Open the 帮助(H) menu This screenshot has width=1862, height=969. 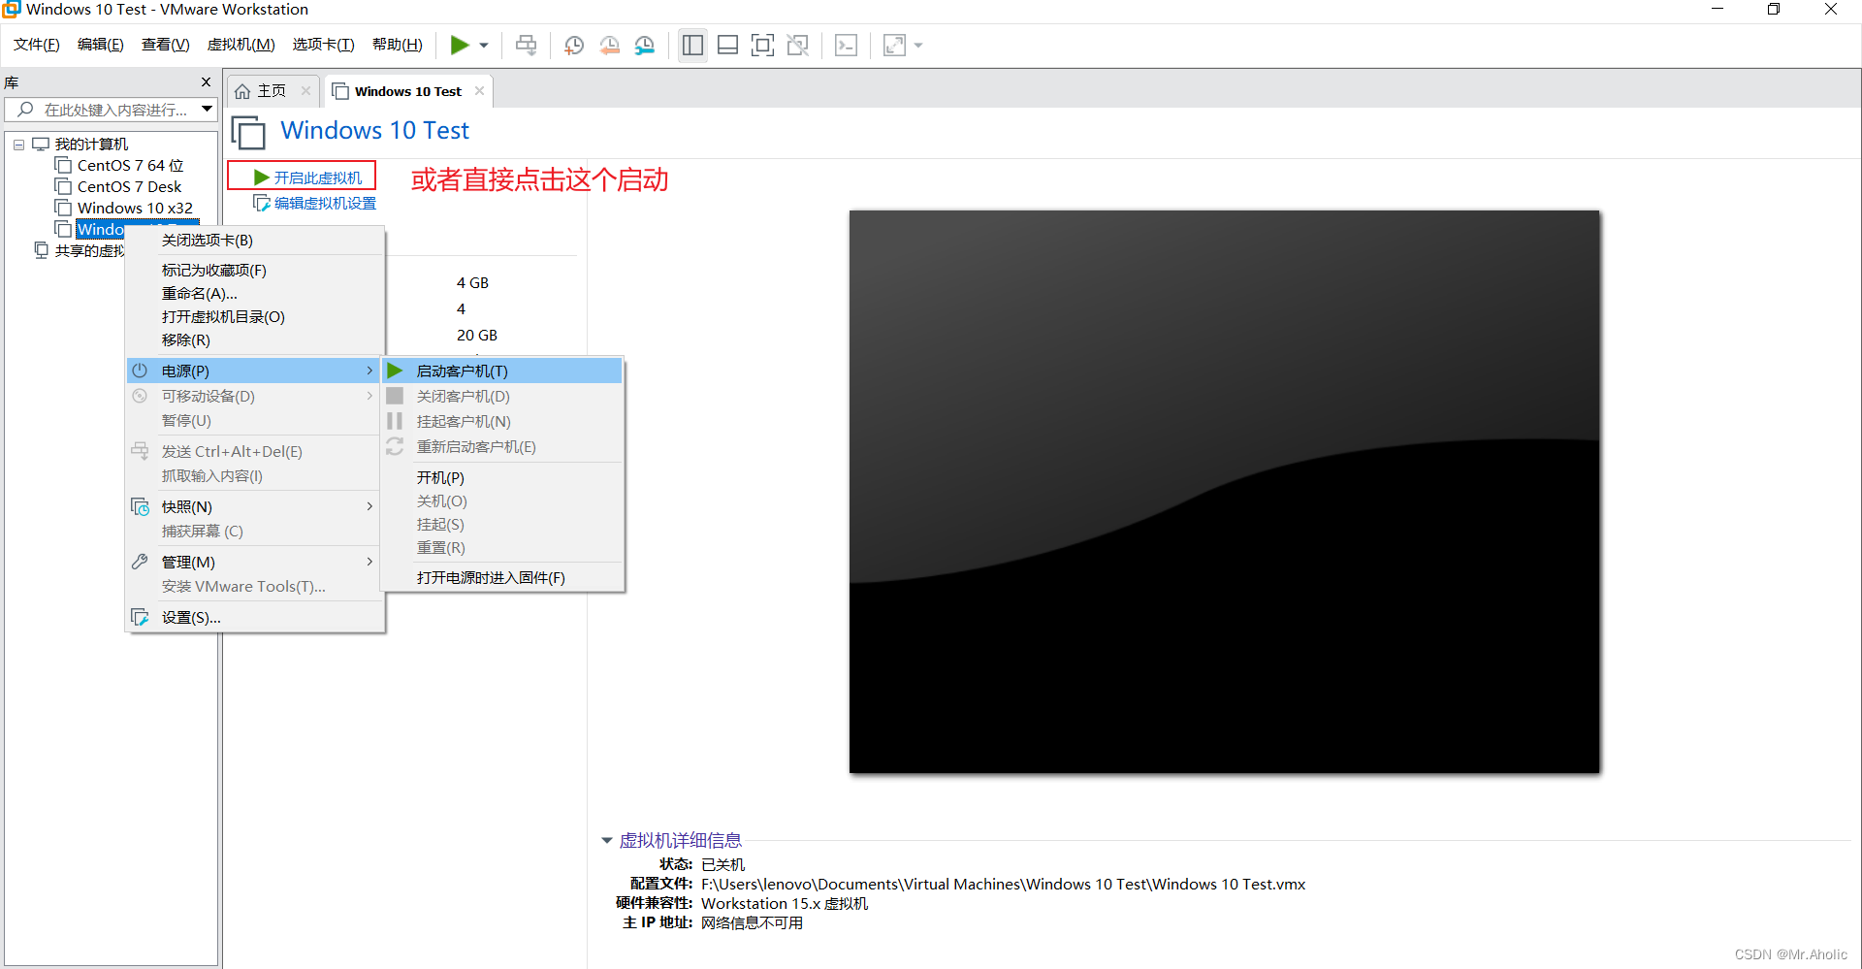point(398,45)
